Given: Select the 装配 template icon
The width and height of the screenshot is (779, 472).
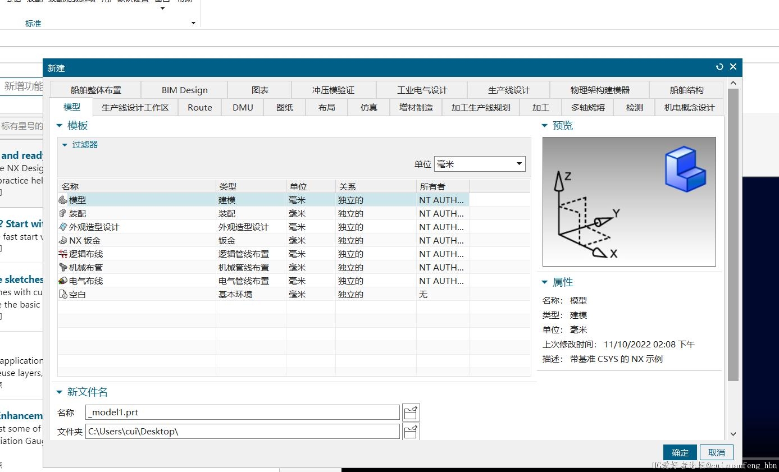Looking at the screenshot, I should 63,213.
